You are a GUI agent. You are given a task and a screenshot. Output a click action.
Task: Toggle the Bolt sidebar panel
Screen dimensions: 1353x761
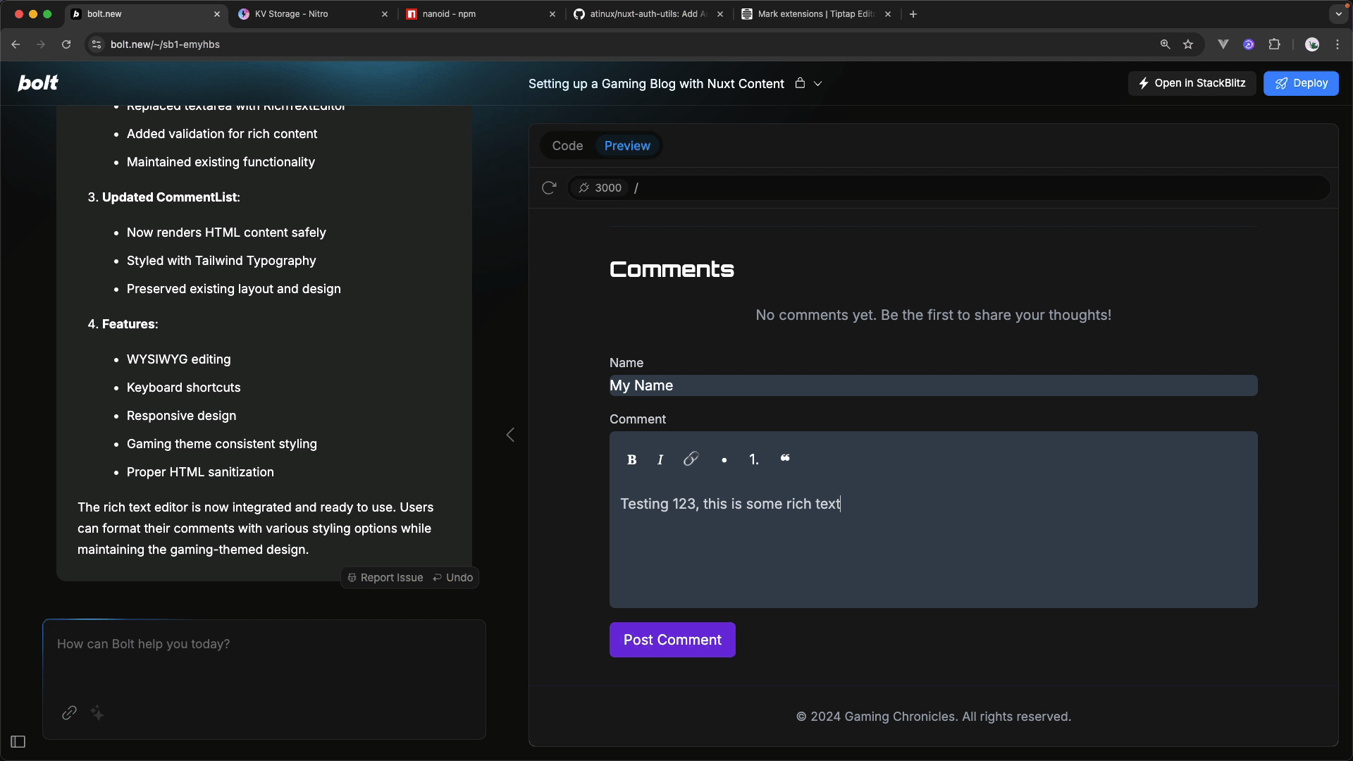18,741
